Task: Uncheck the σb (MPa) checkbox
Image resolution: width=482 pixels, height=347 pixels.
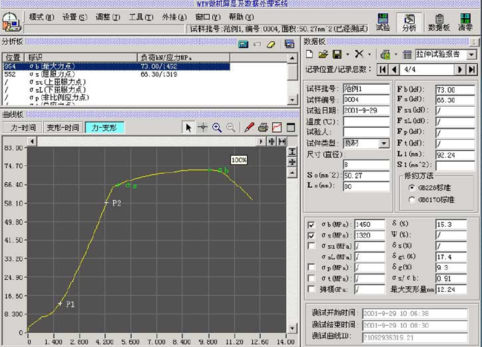Action: click(x=312, y=225)
